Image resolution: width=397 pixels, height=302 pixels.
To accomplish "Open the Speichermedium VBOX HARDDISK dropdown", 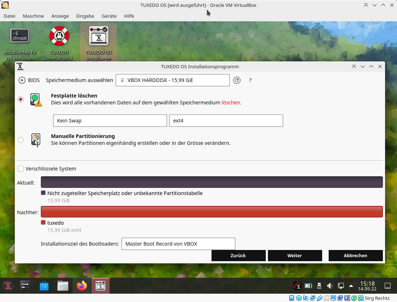I will pos(172,80).
